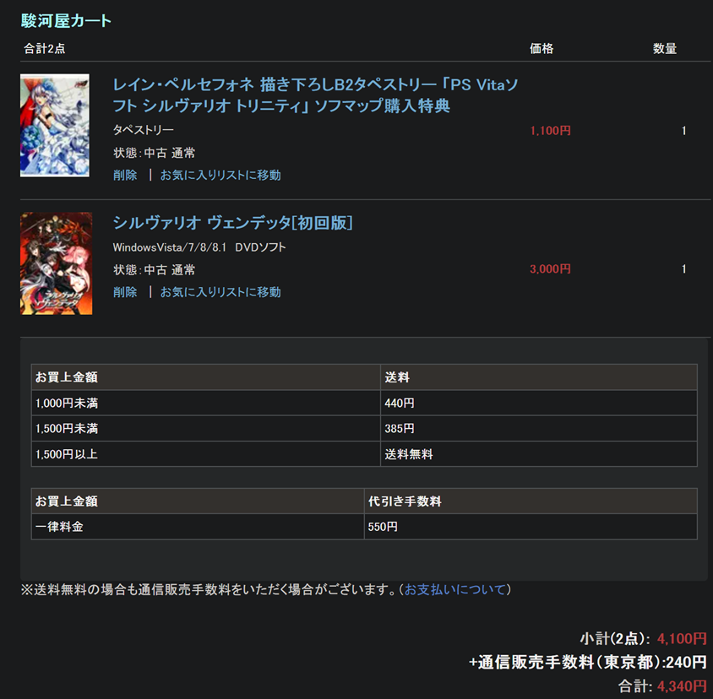Click the quantity value of the ヴェンデッタ item
This screenshot has height=699, width=713.
tap(683, 269)
